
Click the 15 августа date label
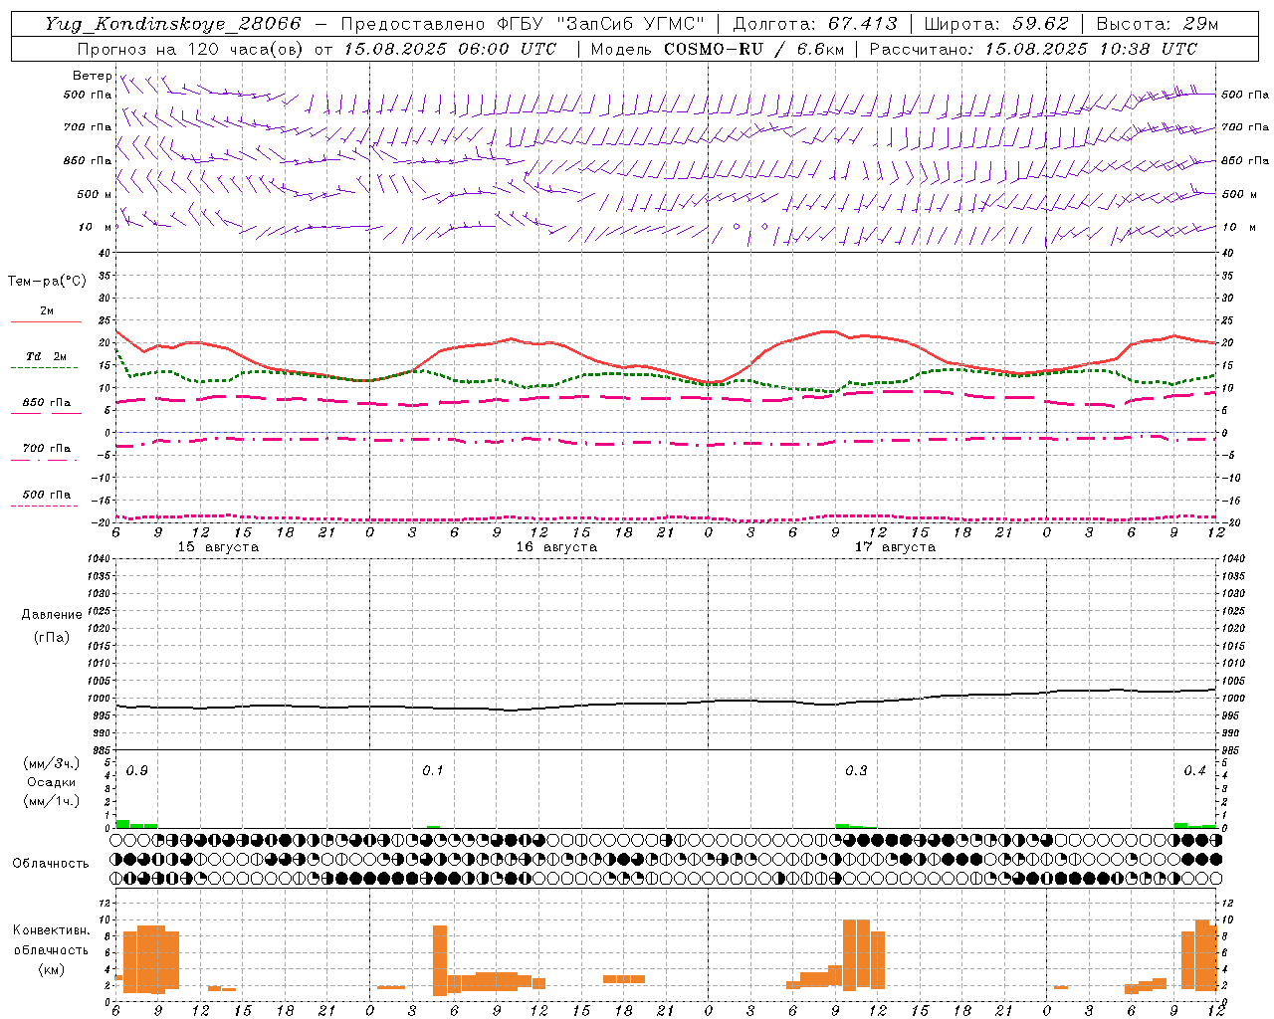[218, 547]
